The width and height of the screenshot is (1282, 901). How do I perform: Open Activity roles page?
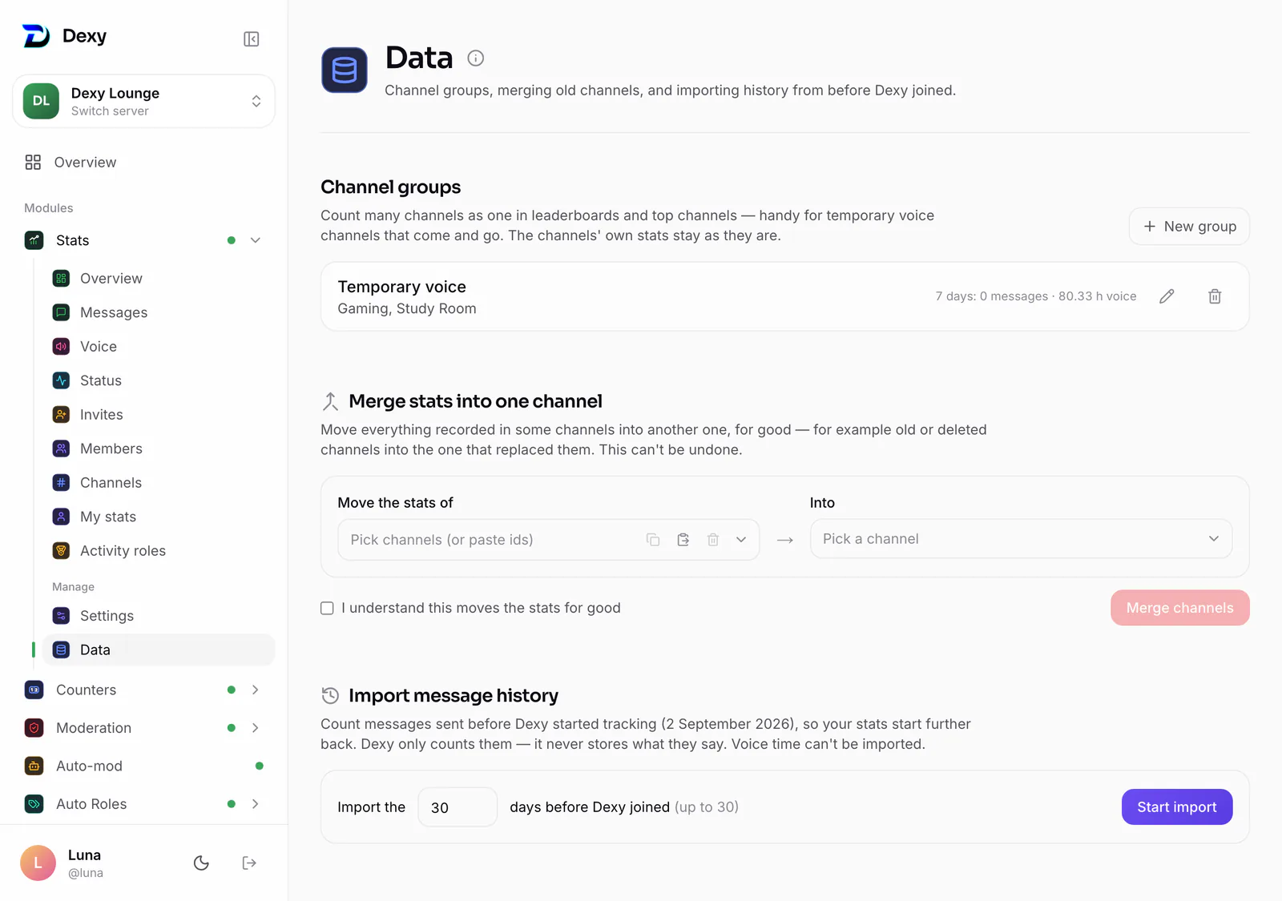[159, 551]
